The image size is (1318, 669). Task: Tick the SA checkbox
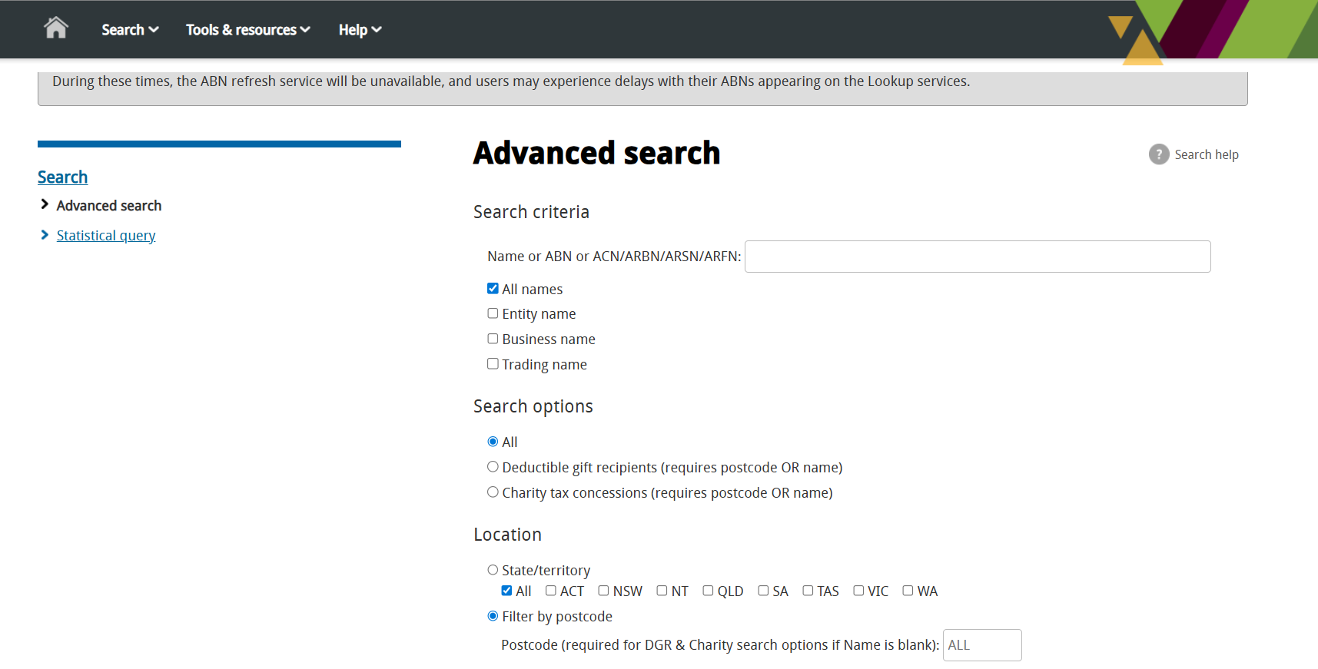point(763,591)
